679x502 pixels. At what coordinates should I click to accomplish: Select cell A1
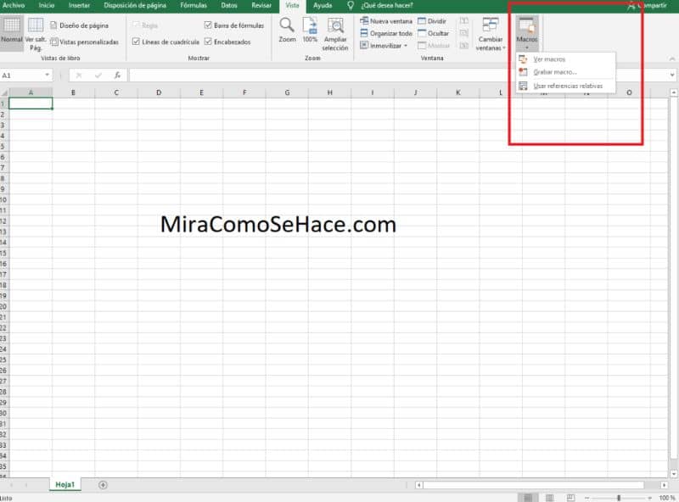click(x=31, y=103)
